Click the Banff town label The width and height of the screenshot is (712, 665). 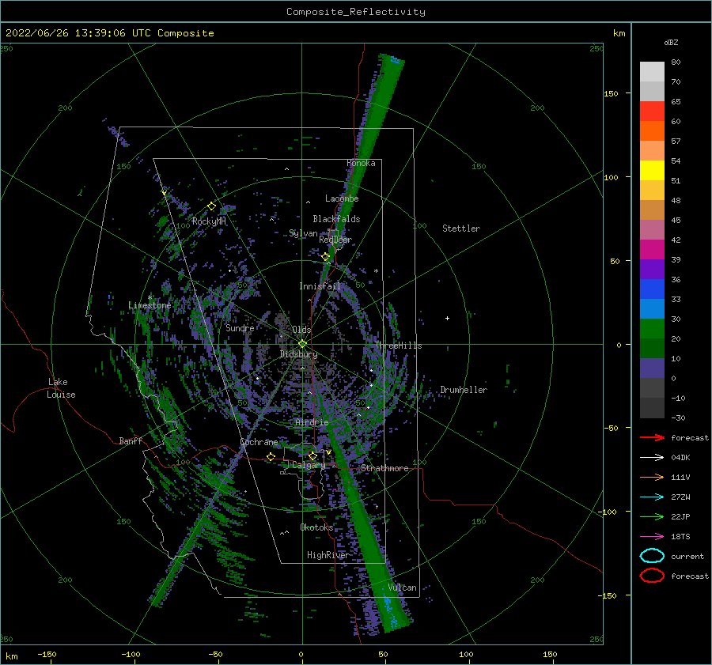131,440
